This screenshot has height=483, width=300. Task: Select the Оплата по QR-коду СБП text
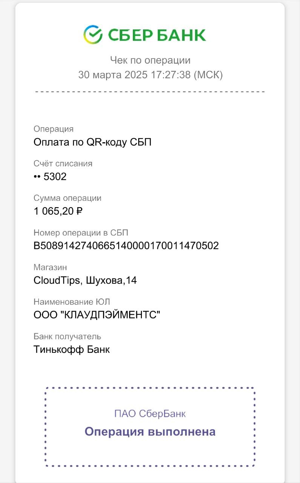pos(92,142)
